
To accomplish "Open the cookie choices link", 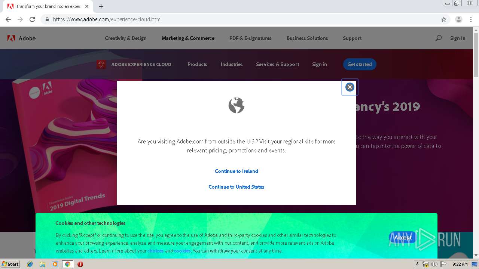I will (155, 251).
